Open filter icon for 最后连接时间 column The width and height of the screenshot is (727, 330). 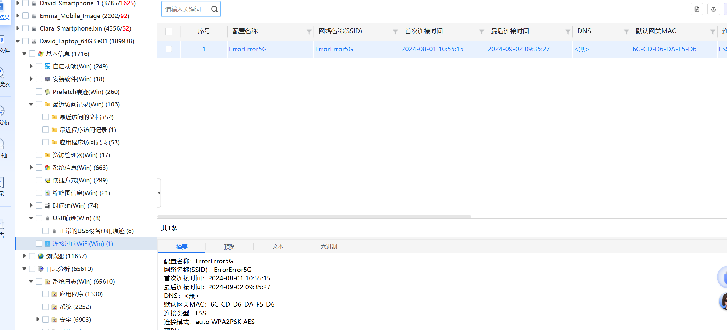568,31
